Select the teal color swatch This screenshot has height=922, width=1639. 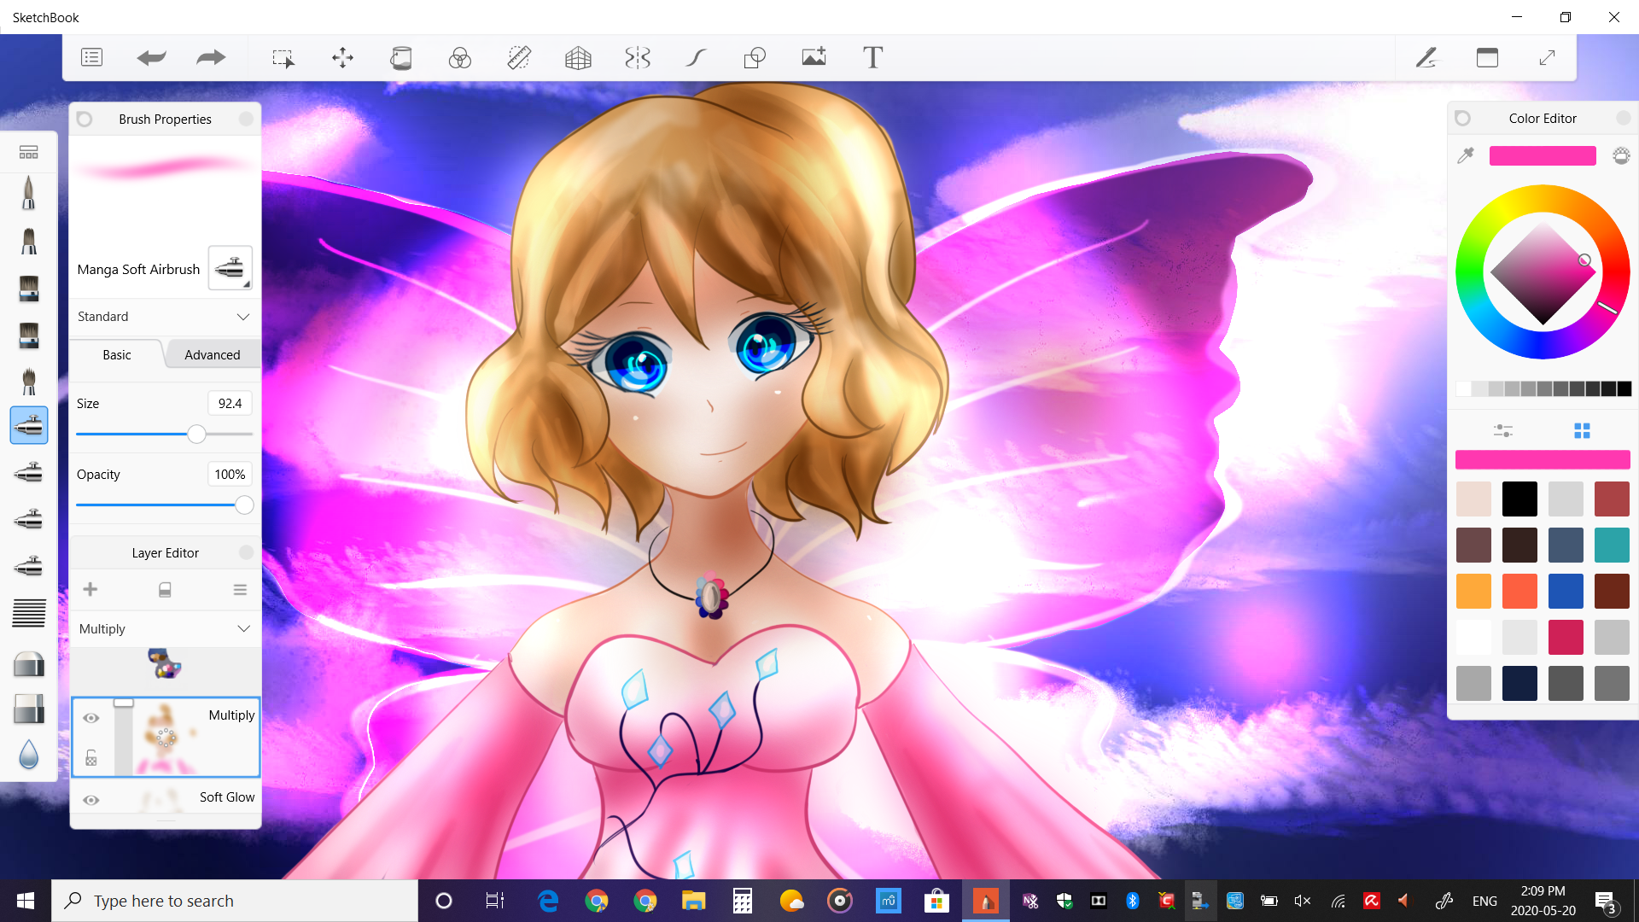(1612, 546)
